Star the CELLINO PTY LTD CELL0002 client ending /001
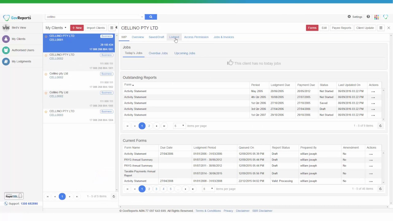393x221 pixels. (x=46, y=55)
